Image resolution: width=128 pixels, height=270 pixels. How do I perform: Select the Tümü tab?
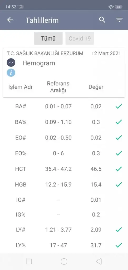click(48, 38)
